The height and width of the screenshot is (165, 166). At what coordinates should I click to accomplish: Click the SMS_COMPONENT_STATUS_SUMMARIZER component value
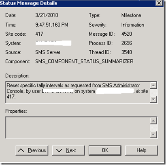pos(84,61)
